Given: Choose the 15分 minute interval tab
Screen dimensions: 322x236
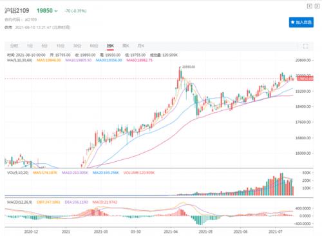Looking at the screenshot, I should [x=61, y=46].
